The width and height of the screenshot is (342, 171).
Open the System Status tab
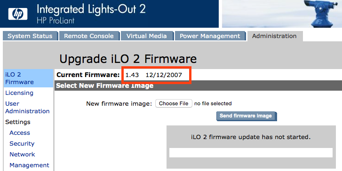[x=30, y=36]
